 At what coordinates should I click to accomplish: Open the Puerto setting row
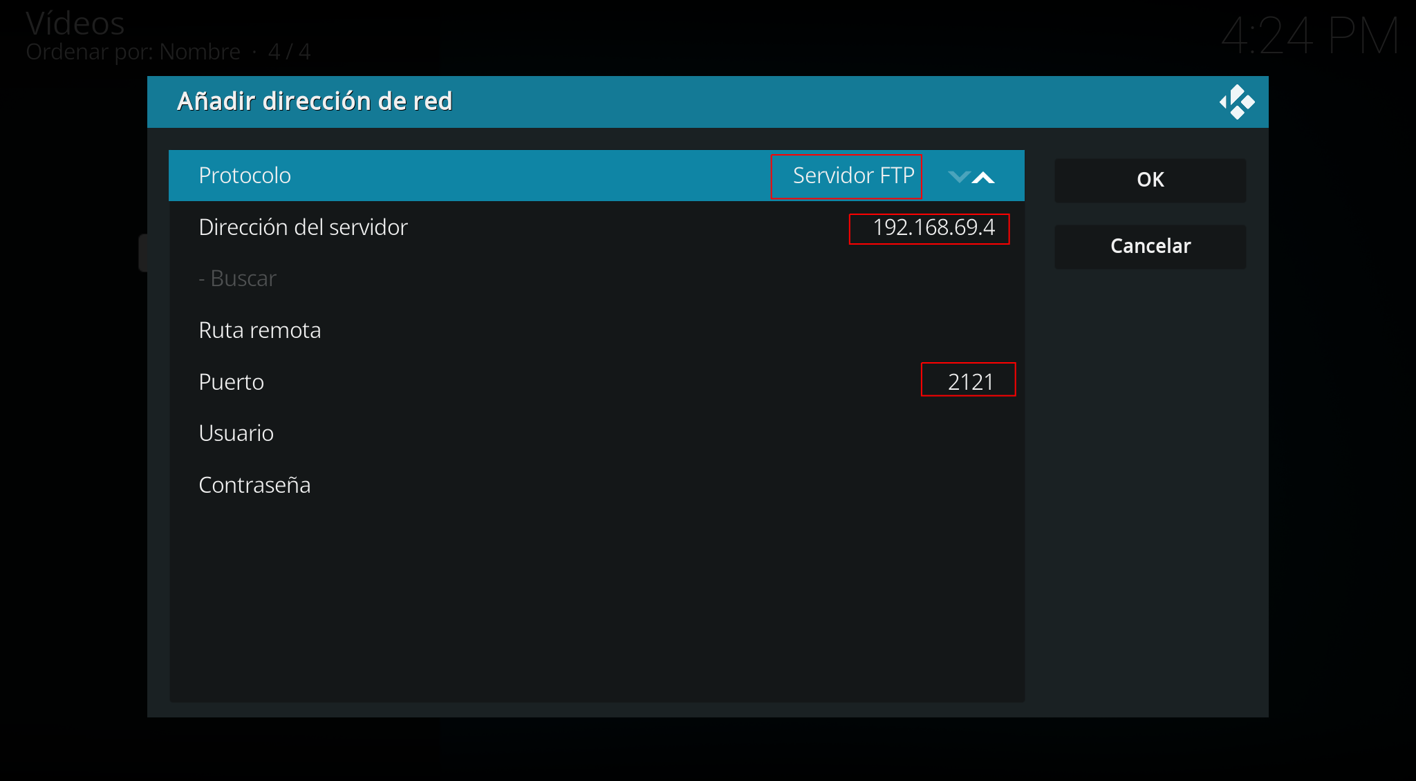point(597,382)
